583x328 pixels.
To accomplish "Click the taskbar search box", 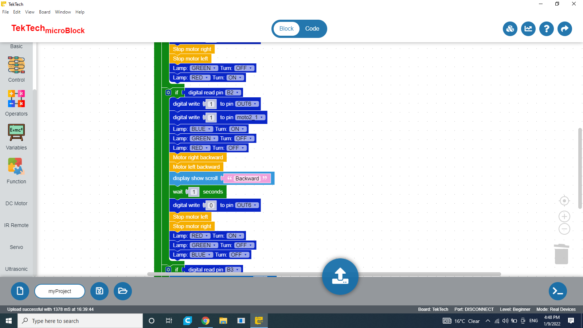I will pyautogui.click(x=80, y=321).
